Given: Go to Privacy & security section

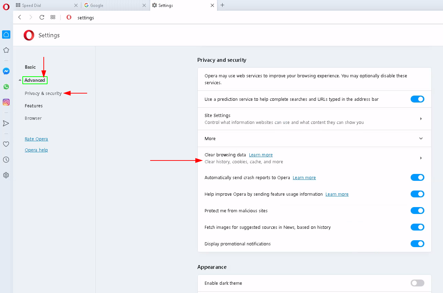Looking at the screenshot, I should pyautogui.click(x=43, y=93).
